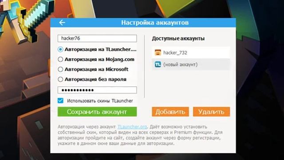The height and width of the screenshot is (160, 284).
Task: Choose Авторизация на Microsoft radio option
Action: click(60, 69)
